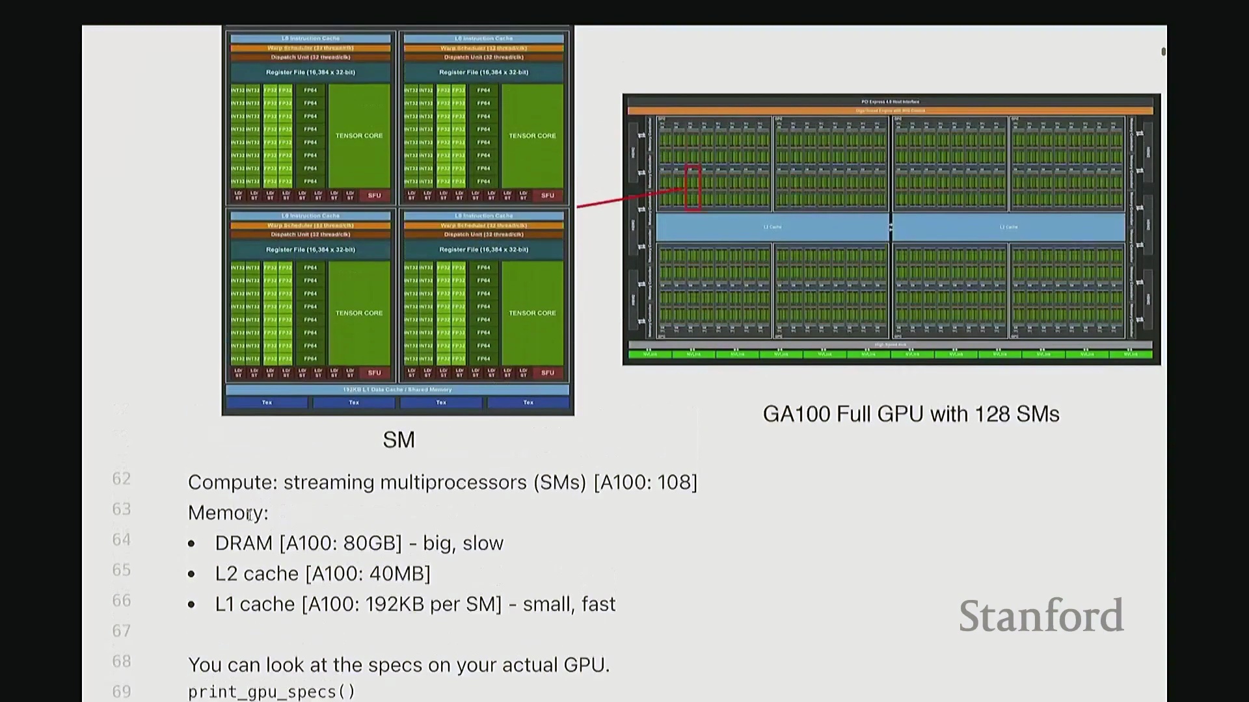
Task: Click the GA100 Full GPU caption
Action: pos(911,414)
